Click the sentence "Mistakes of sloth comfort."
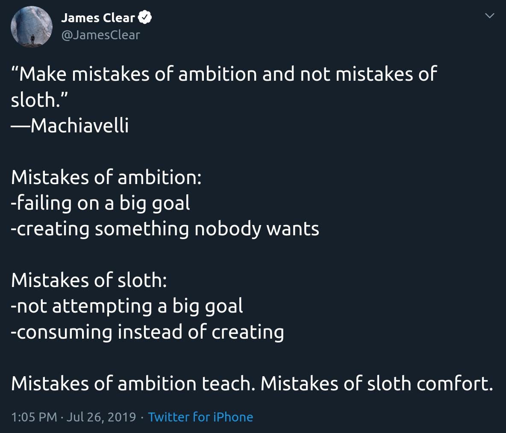 click(377, 383)
